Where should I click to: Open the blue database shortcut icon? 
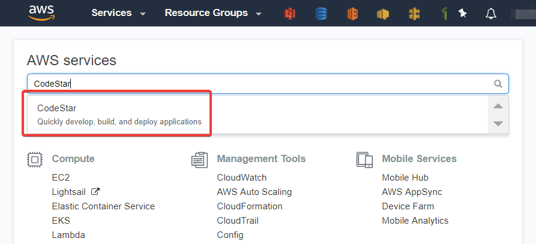[x=321, y=14]
